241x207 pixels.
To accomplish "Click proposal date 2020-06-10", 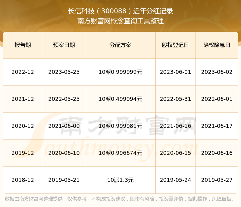I will click(64, 153).
